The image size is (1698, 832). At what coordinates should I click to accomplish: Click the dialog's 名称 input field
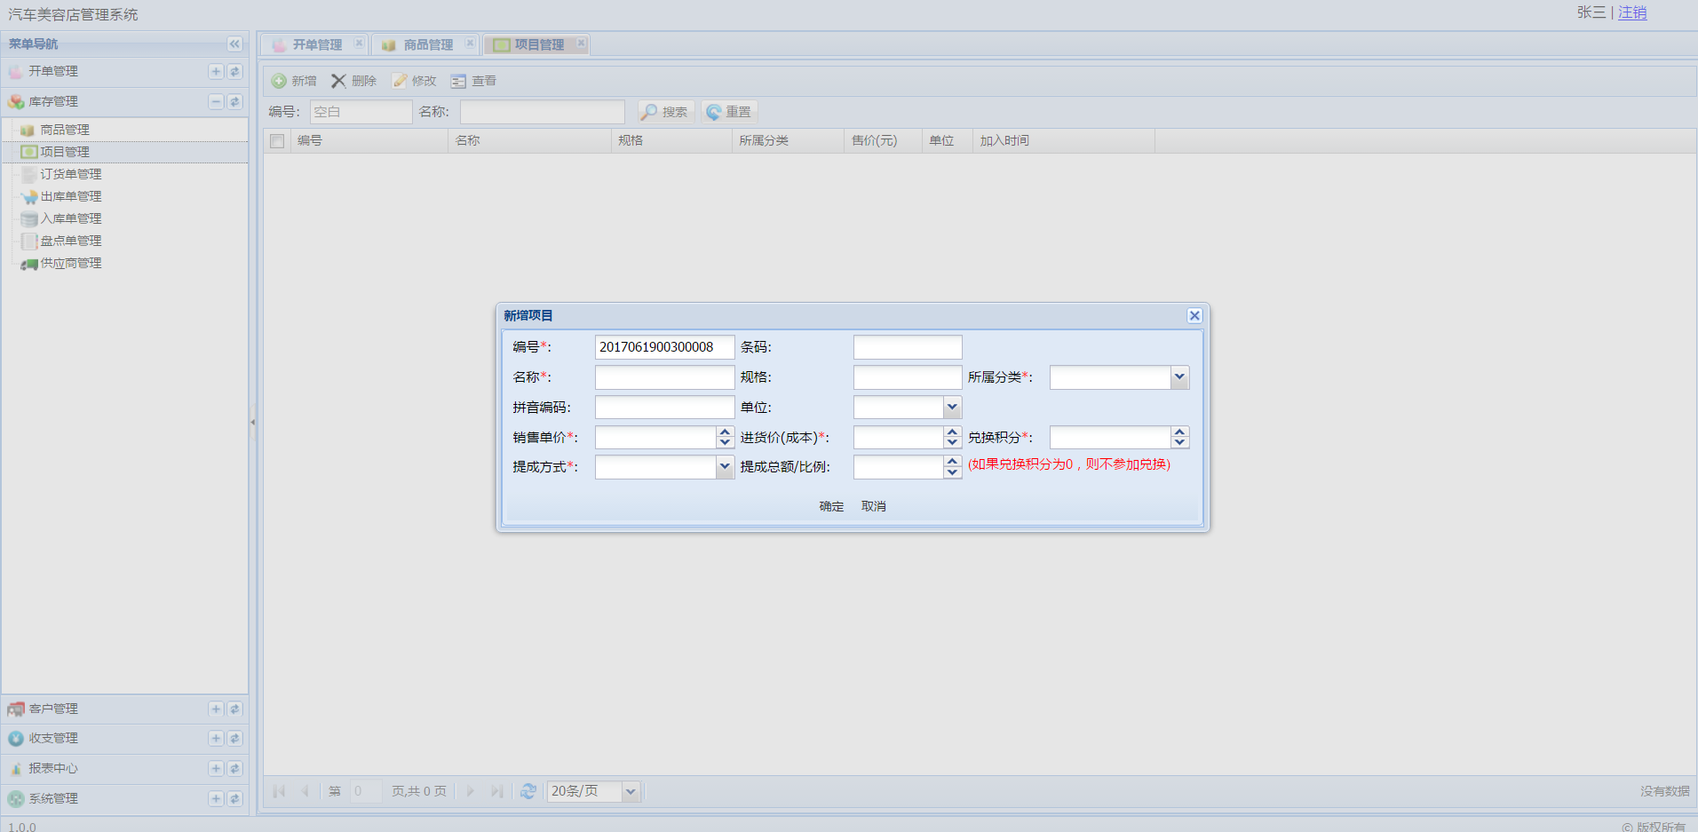click(664, 377)
